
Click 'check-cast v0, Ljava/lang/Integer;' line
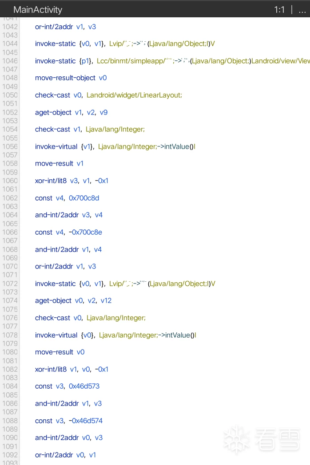90,318
